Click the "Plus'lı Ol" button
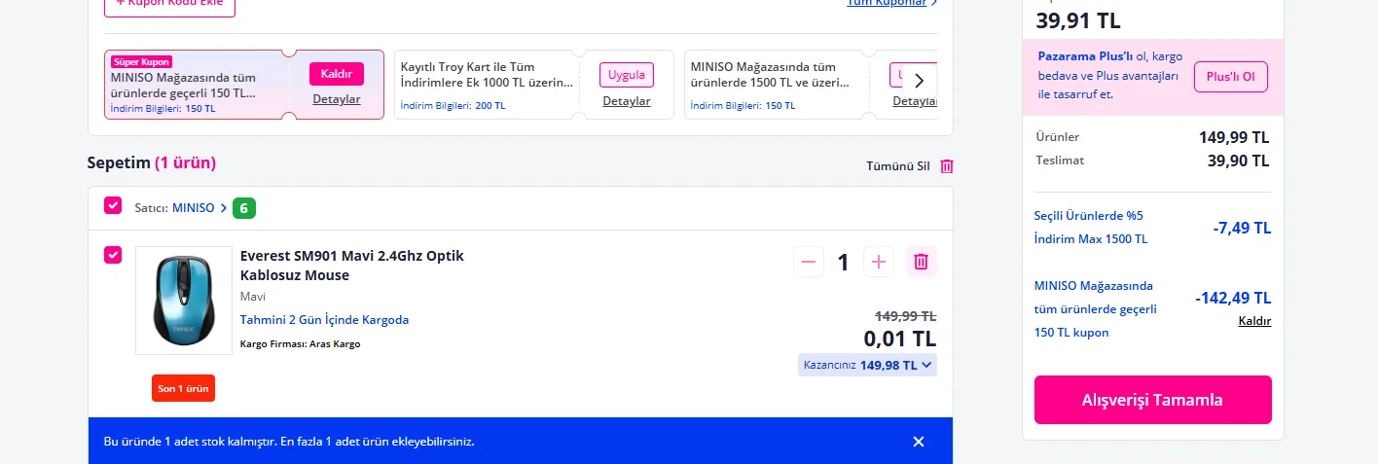The height and width of the screenshot is (464, 1378). [1231, 76]
